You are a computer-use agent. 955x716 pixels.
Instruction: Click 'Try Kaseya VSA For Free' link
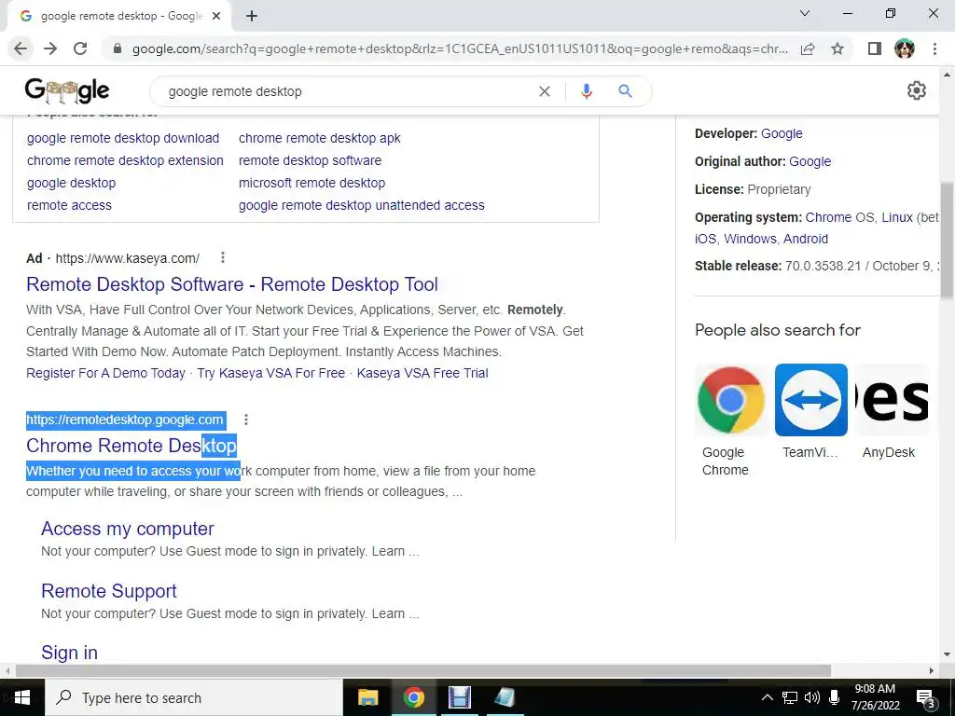271,373
